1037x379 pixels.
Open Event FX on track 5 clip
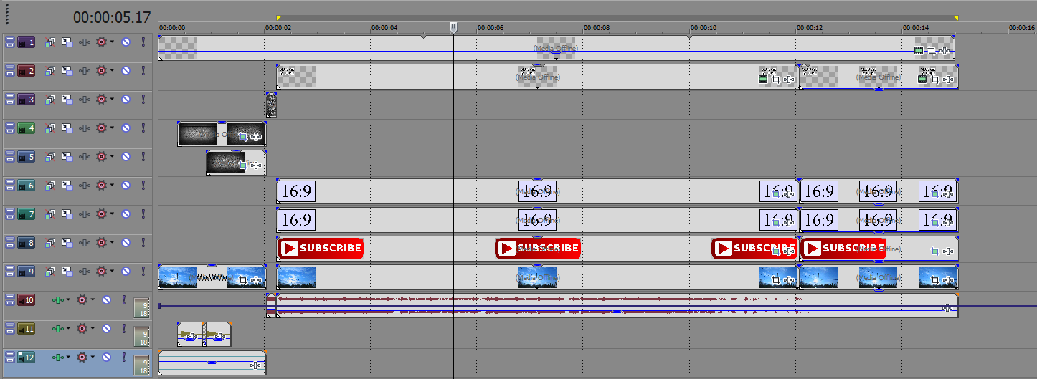pos(256,165)
